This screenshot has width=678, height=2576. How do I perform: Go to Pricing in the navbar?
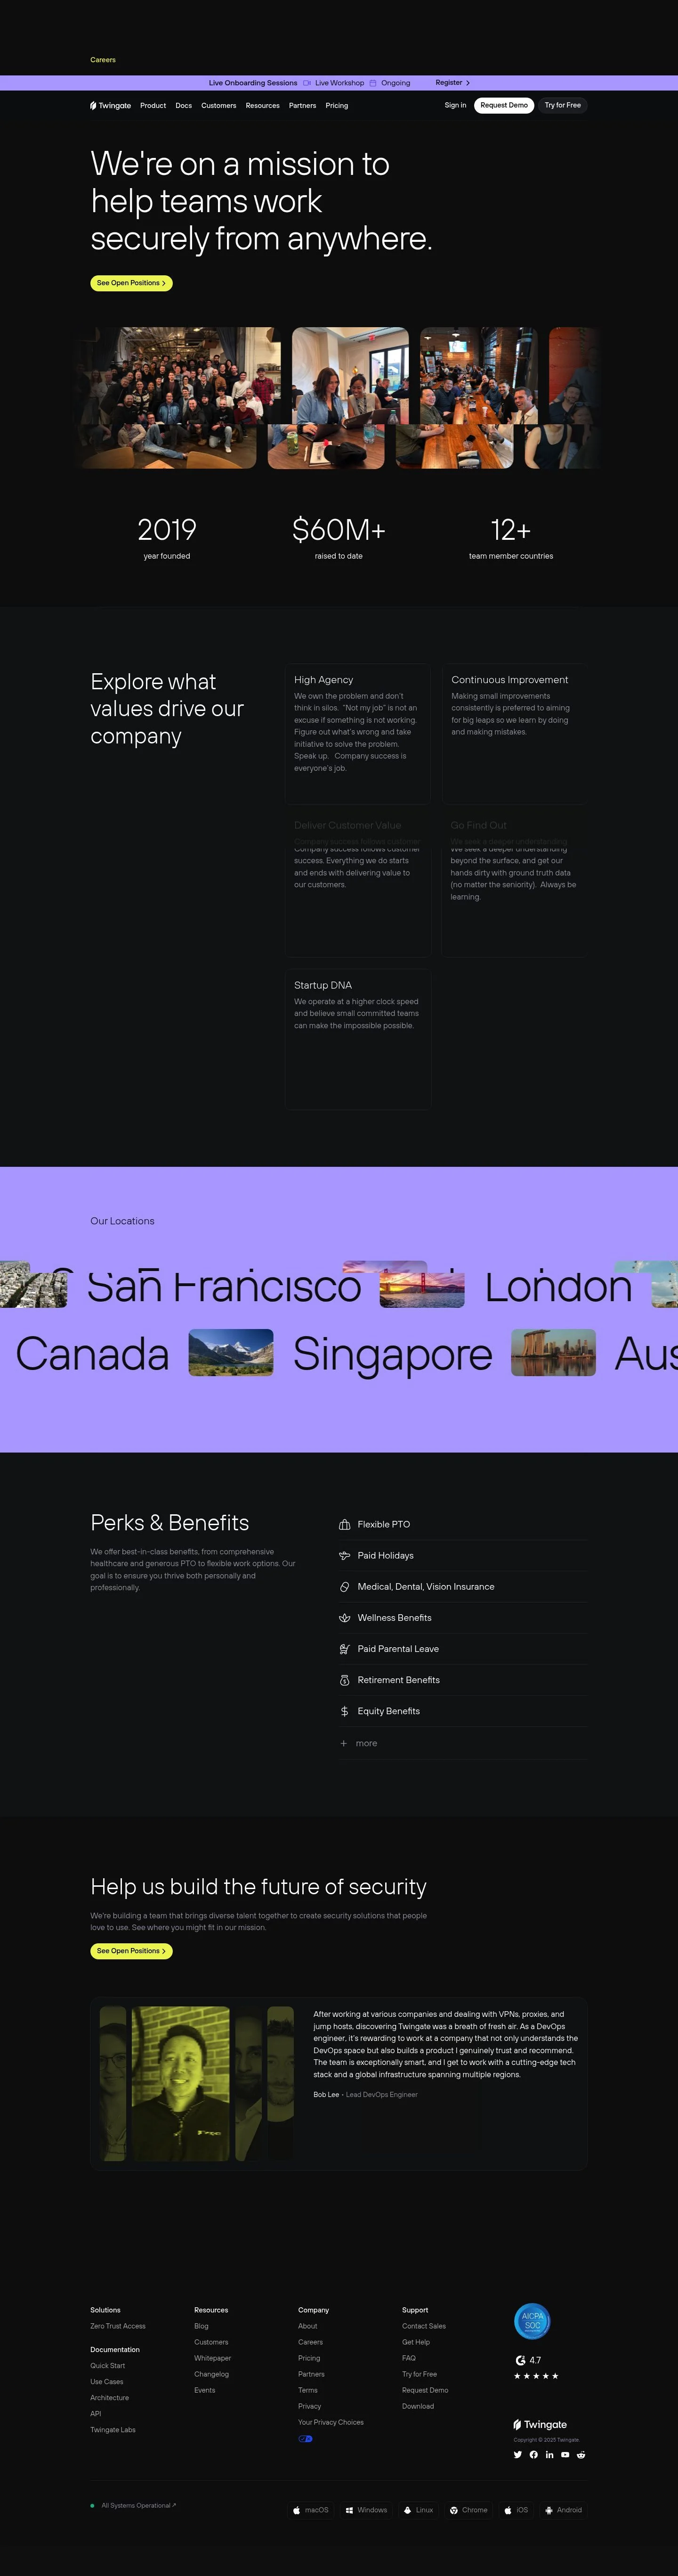pos(337,105)
